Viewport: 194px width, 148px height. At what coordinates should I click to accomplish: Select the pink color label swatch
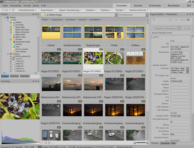click(176, 20)
